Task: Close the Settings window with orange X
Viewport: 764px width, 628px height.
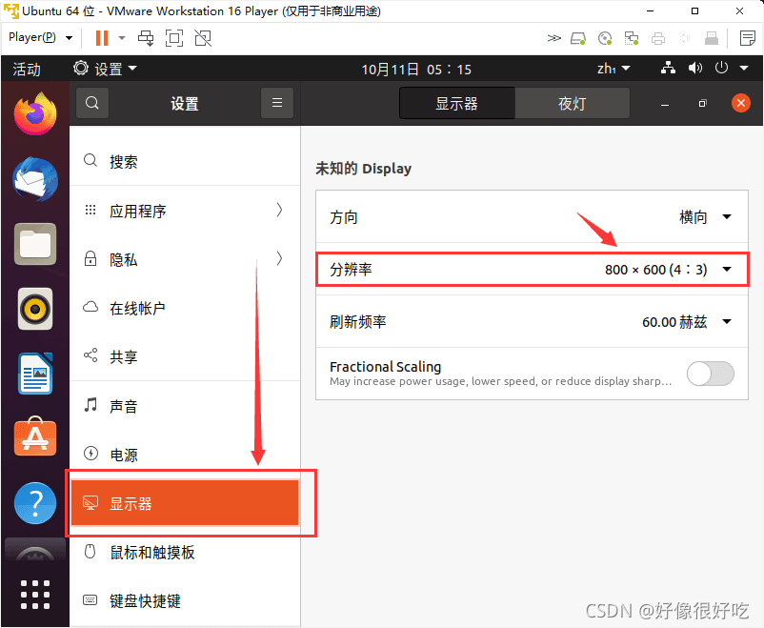Action: point(740,103)
